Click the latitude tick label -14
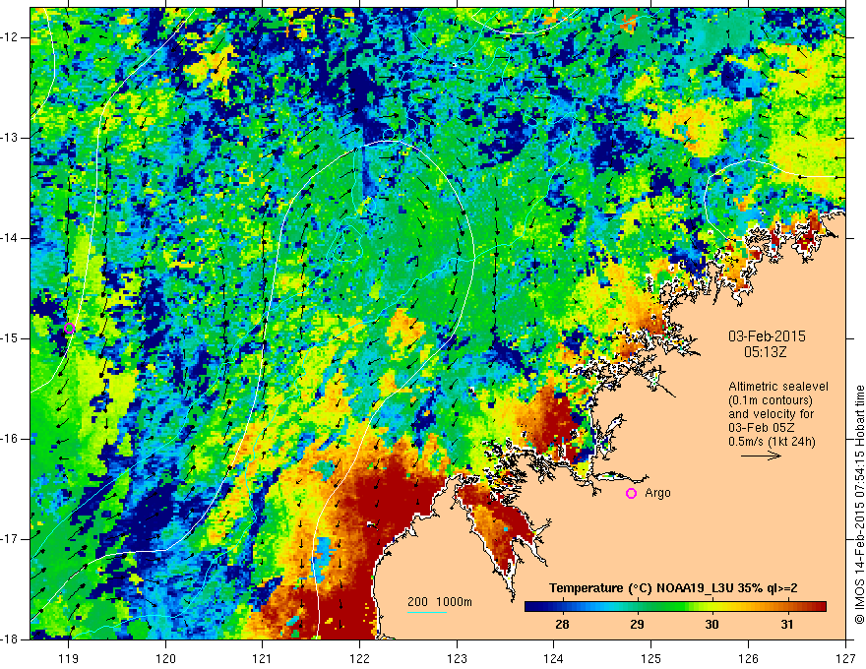The height and width of the screenshot is (669, 866). coord(11,238)
